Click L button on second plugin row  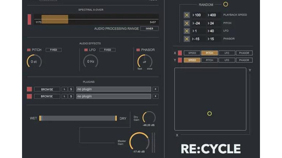[x=64, y=97]
